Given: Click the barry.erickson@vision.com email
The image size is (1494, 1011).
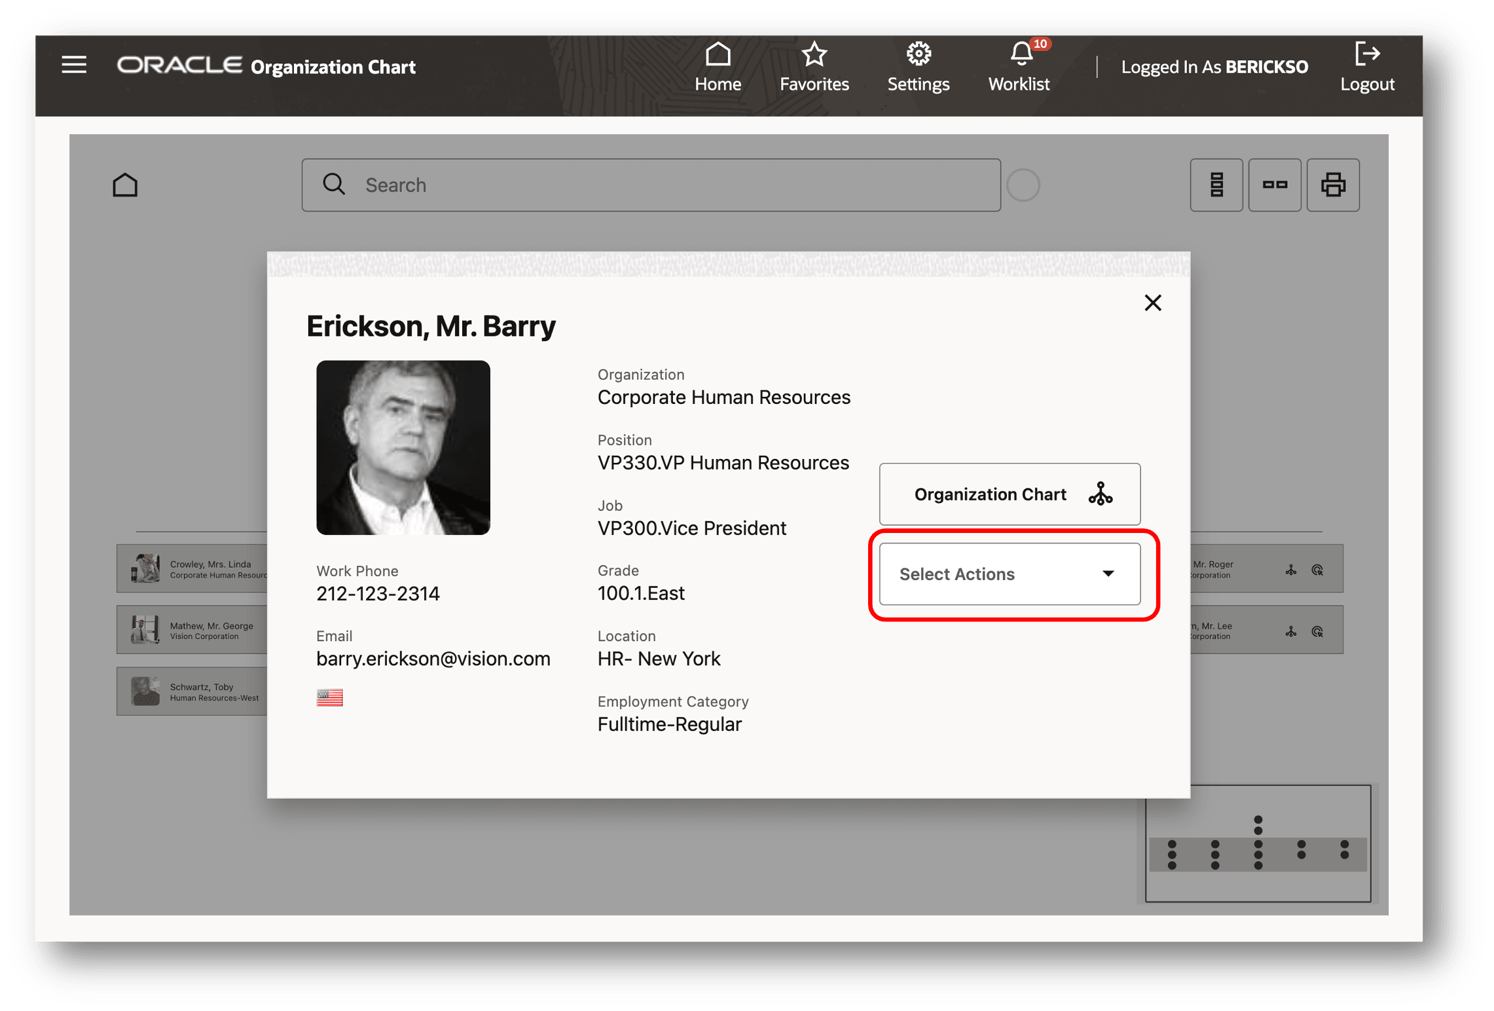Looking at the screenshot, I should click(x=433, y=659).
